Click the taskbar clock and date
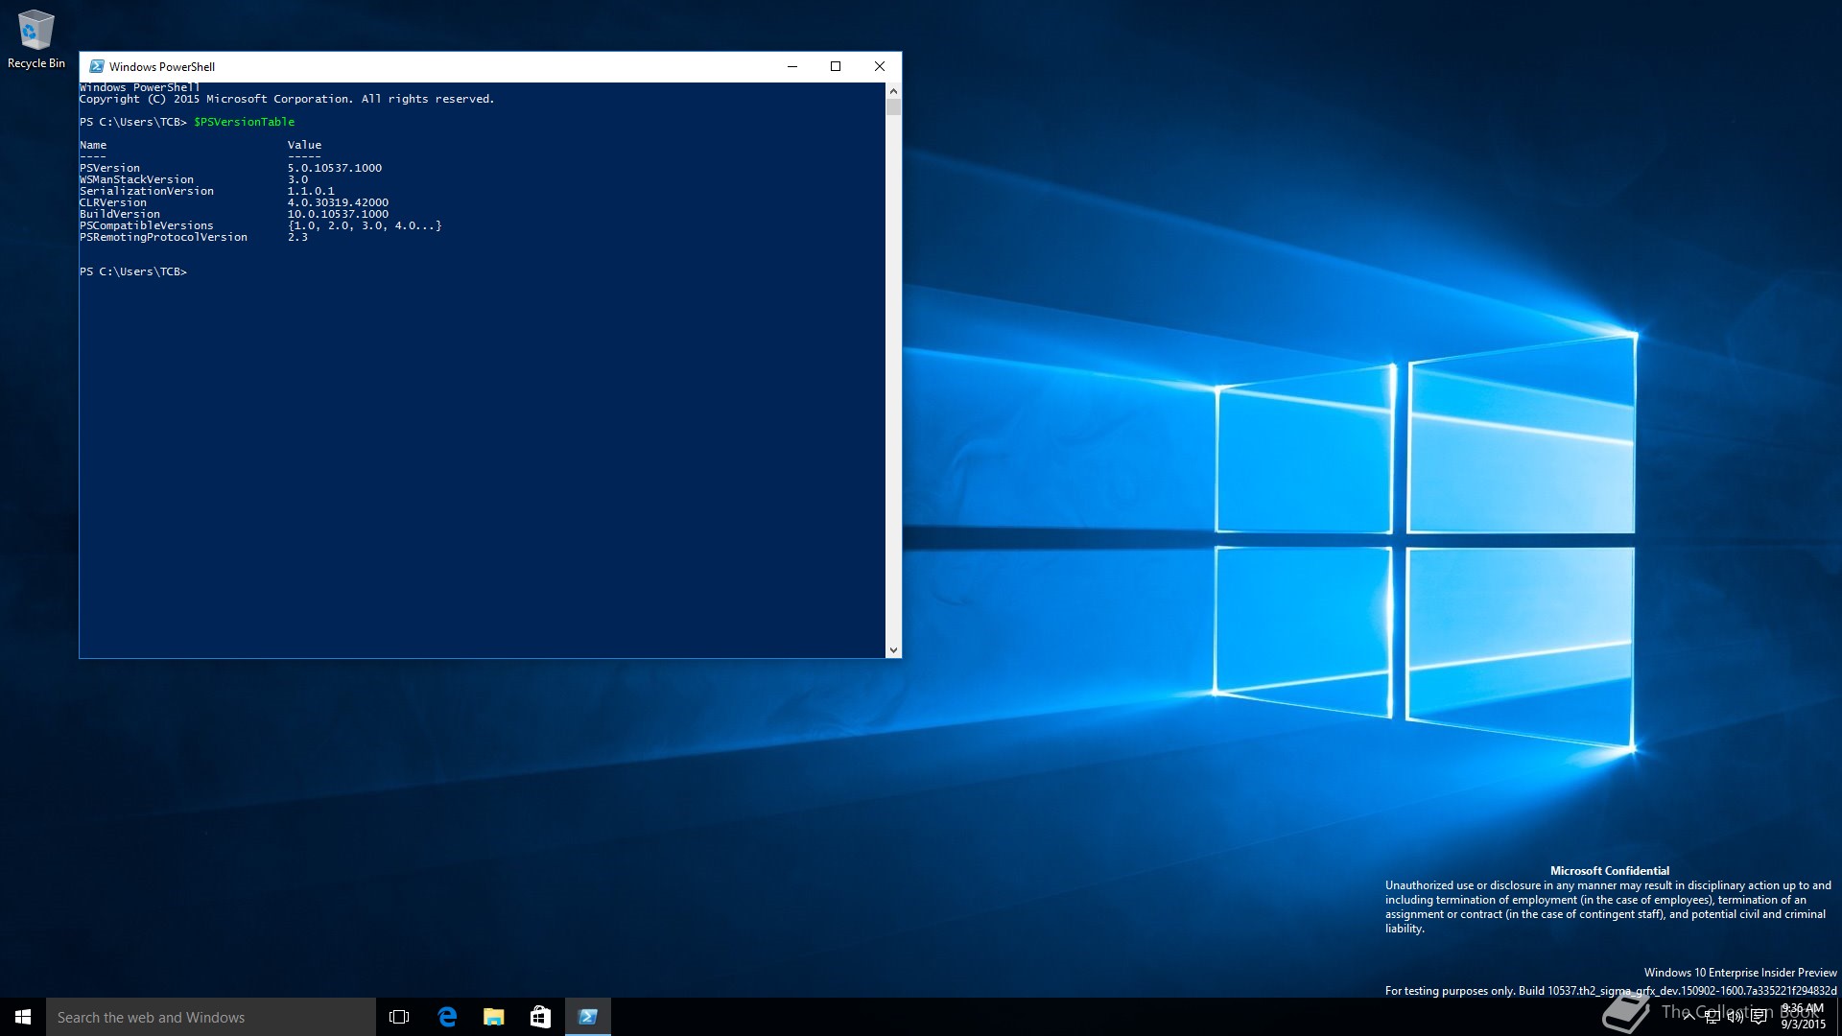1842x1036 pixels. [1804, 1017]
